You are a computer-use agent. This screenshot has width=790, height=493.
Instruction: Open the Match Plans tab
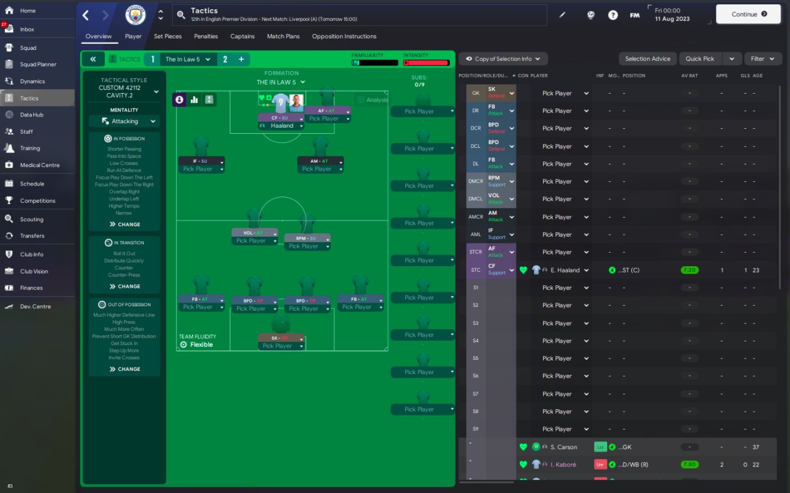coord(283,36)
